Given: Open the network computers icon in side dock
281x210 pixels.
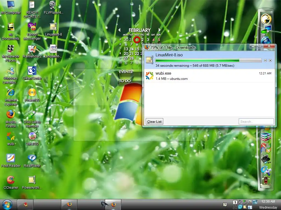Looking at the screenshot, I should 266,30.
